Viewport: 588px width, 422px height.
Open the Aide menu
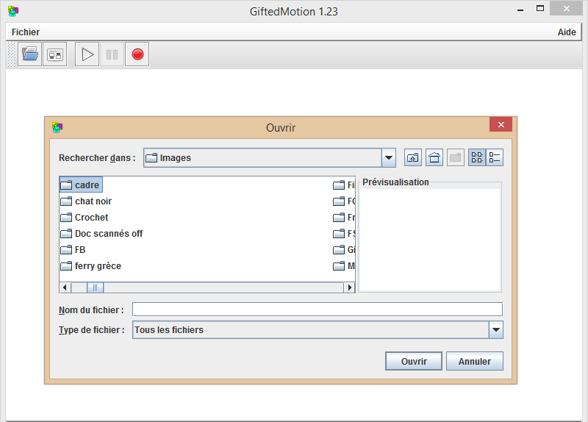pyautogui.click(x=567, y=32)
